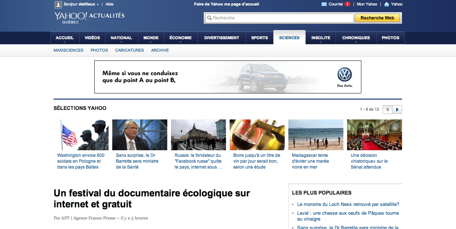The height and width of the screenshot is (229, 456).
Task: Open Le monstre du Loch Ness popular story
Action: click(x=348, y=204)
